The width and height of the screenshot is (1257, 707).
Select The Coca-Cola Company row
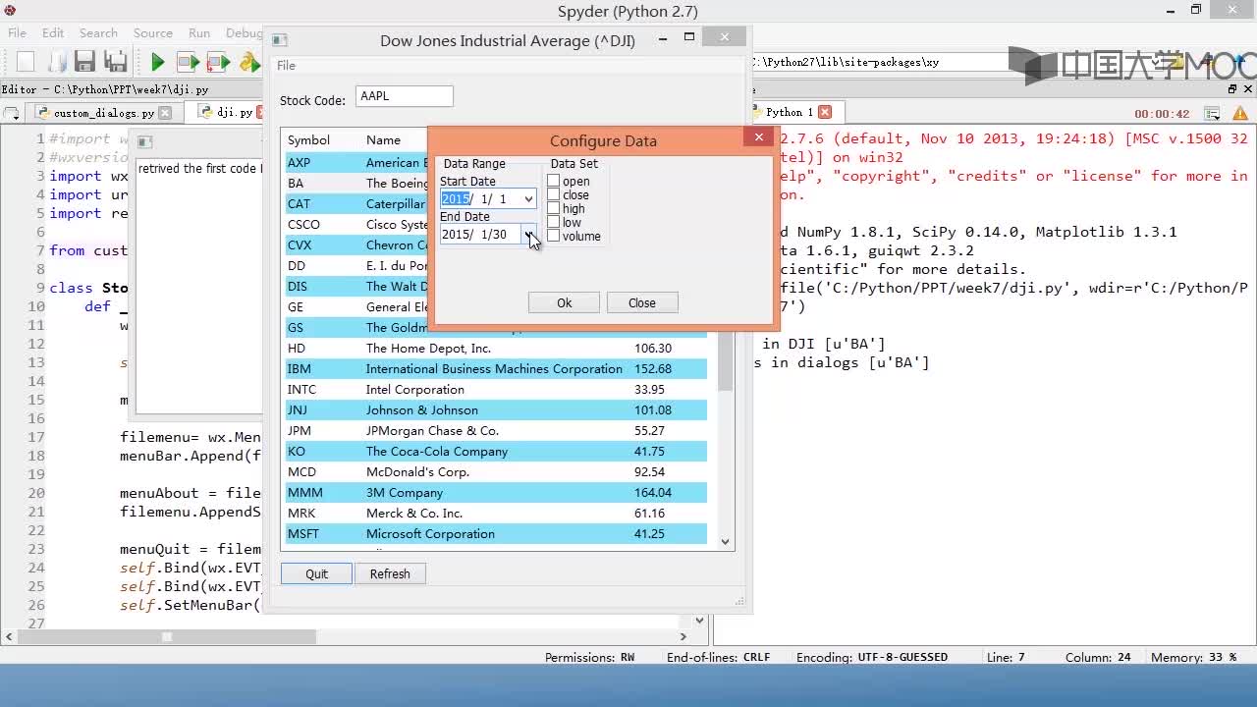pos(496,452)
